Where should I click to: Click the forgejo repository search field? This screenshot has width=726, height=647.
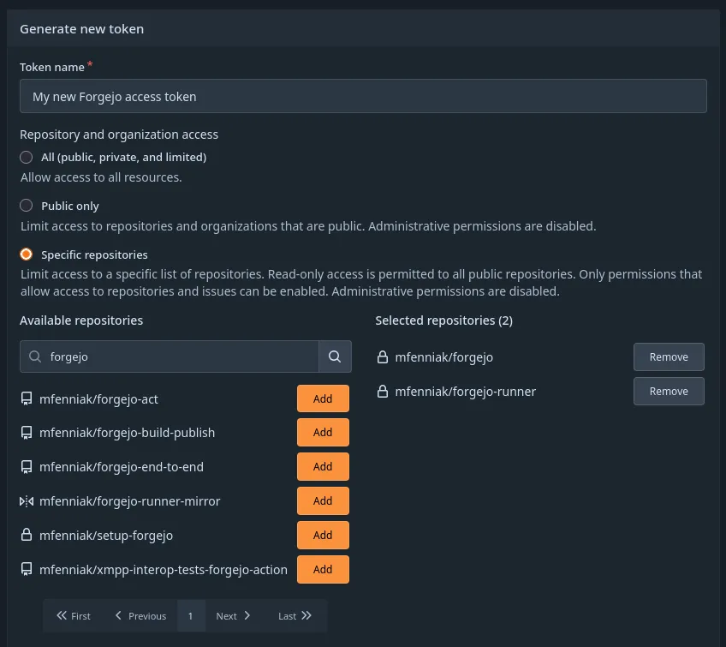click(x=171, y=356)
